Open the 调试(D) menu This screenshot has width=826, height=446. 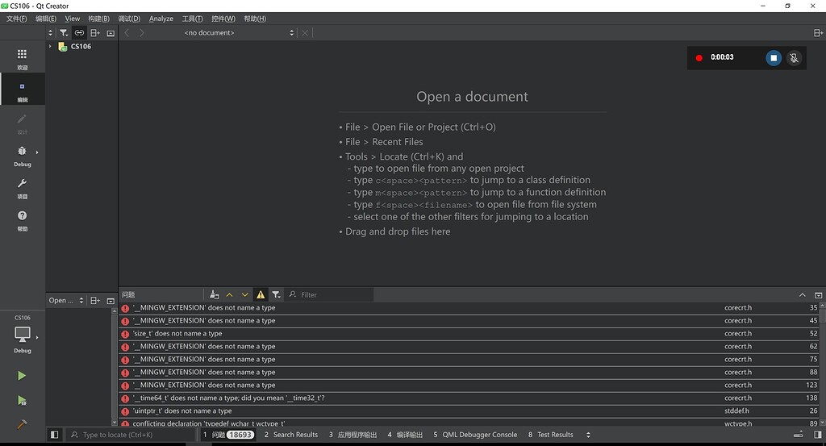coord(129,19)
